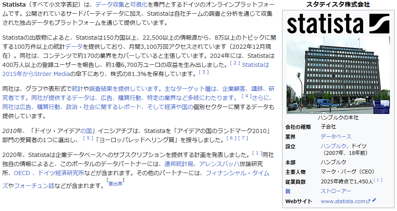This screenshot has height=211, width=397.
Task: Jump to footnote reference [2]
Action: [235, 63]
